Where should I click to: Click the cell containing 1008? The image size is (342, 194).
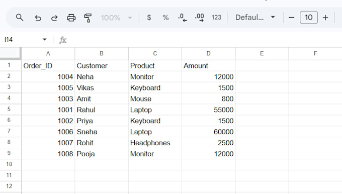[48, 154]
